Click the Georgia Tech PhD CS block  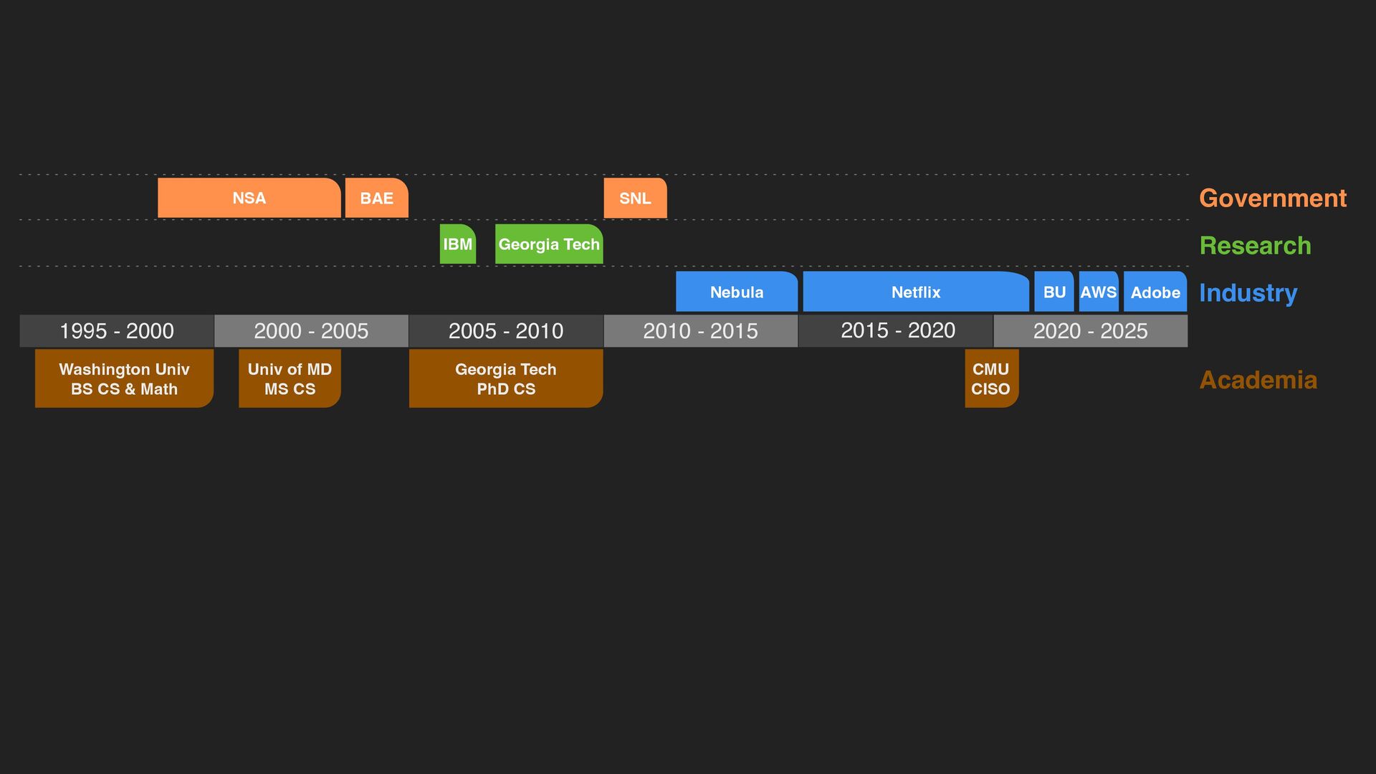[x=505, y=378]
